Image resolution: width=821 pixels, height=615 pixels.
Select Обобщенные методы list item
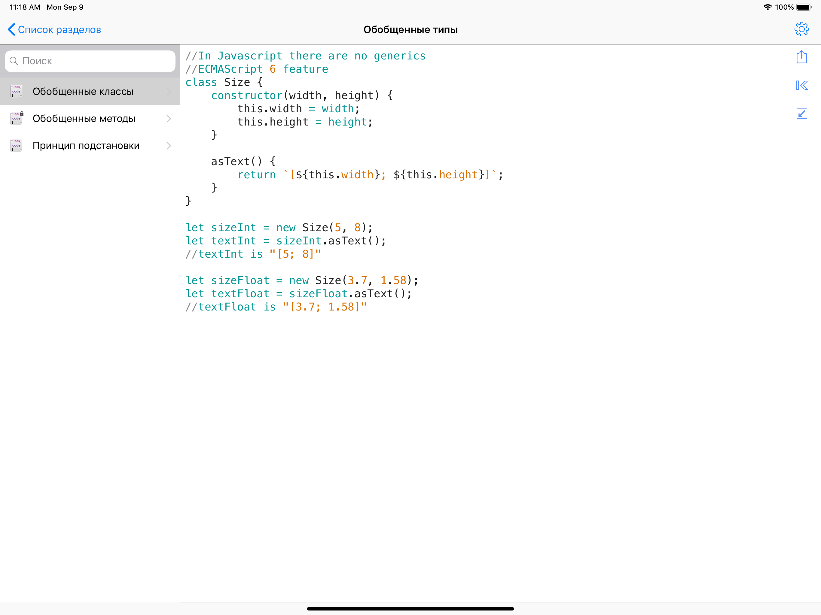[x=84, y=118]
